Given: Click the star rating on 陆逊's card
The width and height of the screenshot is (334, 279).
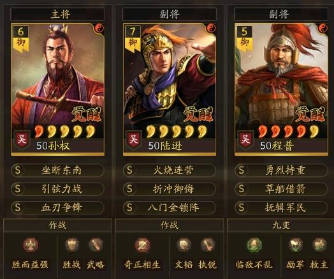Looking at the screenshot, I should [177, 132].
